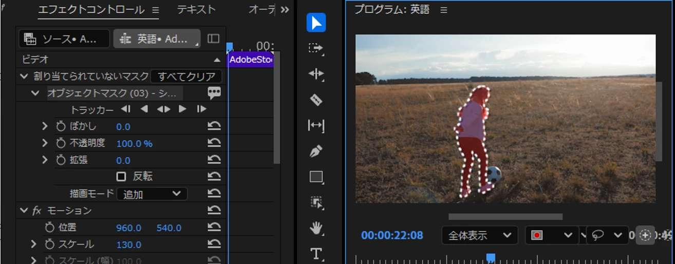Open the 描画モード 追加 dropdown
Screen dimensions: 675x264
(152, 194)
